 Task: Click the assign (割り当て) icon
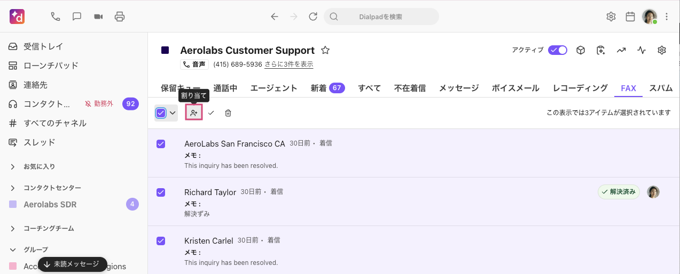pos(194,112)
